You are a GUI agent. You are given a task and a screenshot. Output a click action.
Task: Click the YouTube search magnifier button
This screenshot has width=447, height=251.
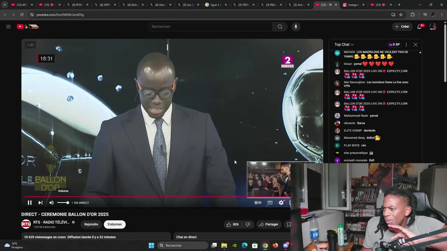280,26
